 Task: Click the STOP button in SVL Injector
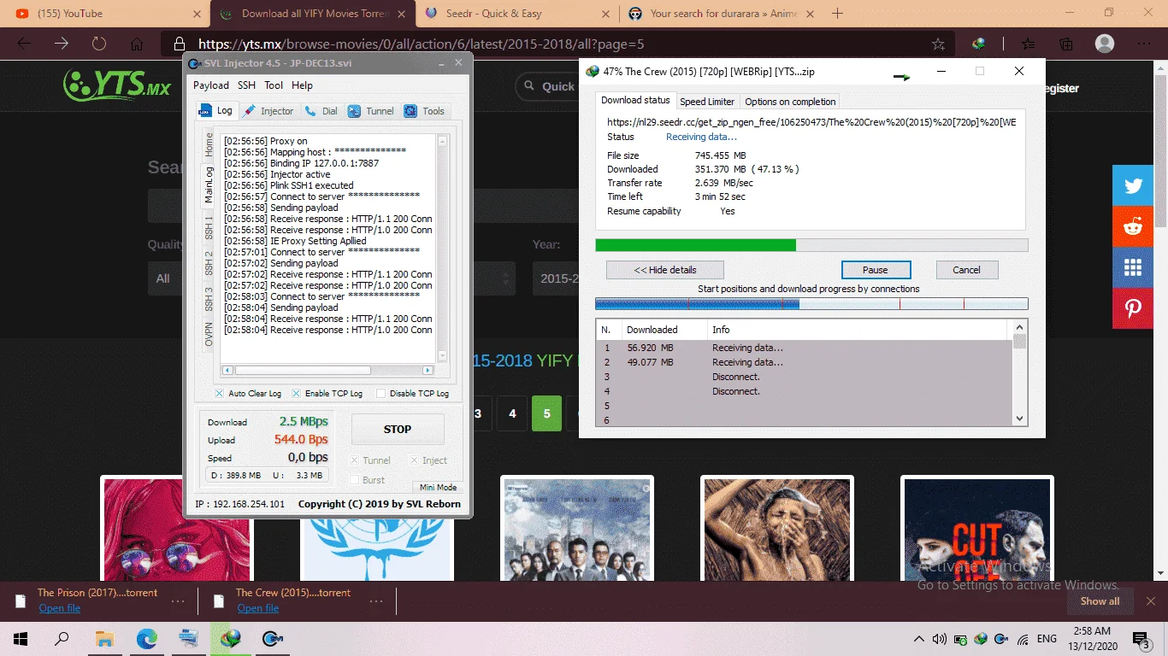click(x=398, y=430)
